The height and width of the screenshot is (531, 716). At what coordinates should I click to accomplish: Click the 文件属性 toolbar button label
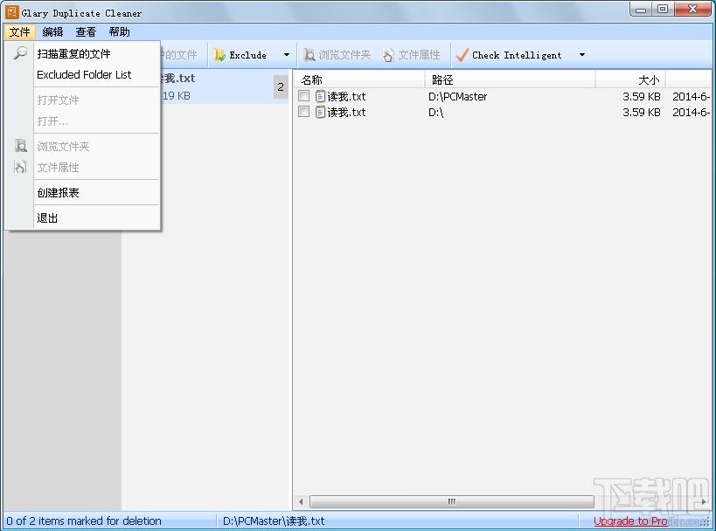tap(419, 55)
